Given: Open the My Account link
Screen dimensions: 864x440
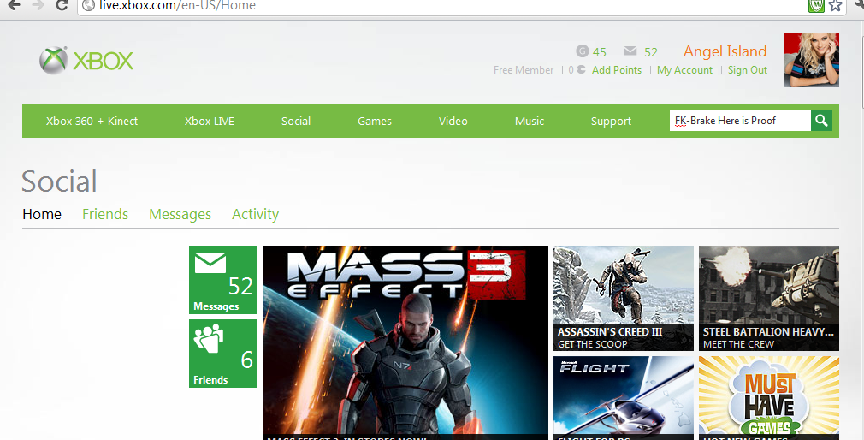Looking at the screenshot, I should pos(684,70).
